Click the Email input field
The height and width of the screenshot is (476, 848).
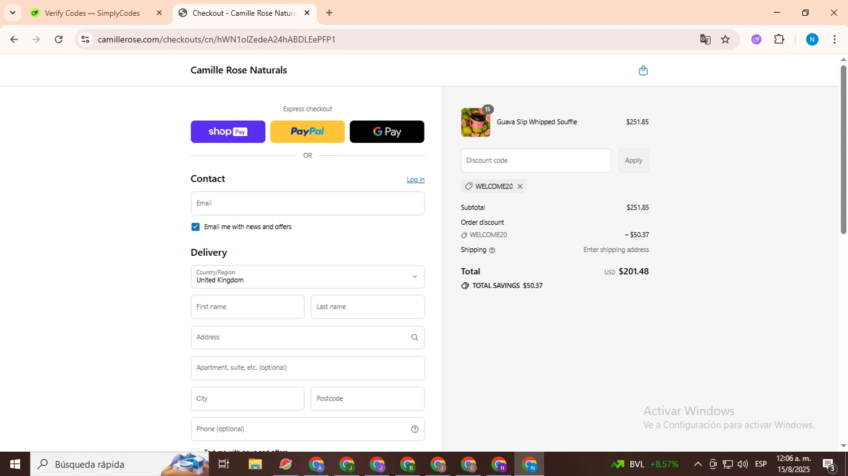point(308,203)
